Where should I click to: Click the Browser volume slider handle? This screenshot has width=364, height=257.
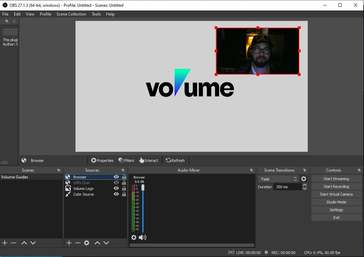click(143, 187)
